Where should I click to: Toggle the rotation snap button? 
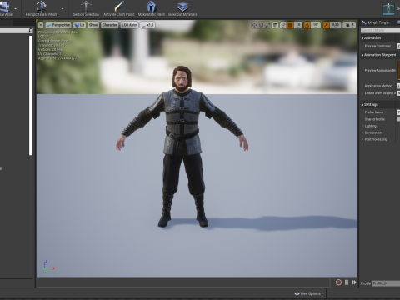tap(307, 25)
